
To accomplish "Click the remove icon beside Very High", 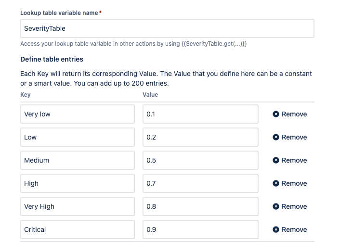I will coord(276,206).
